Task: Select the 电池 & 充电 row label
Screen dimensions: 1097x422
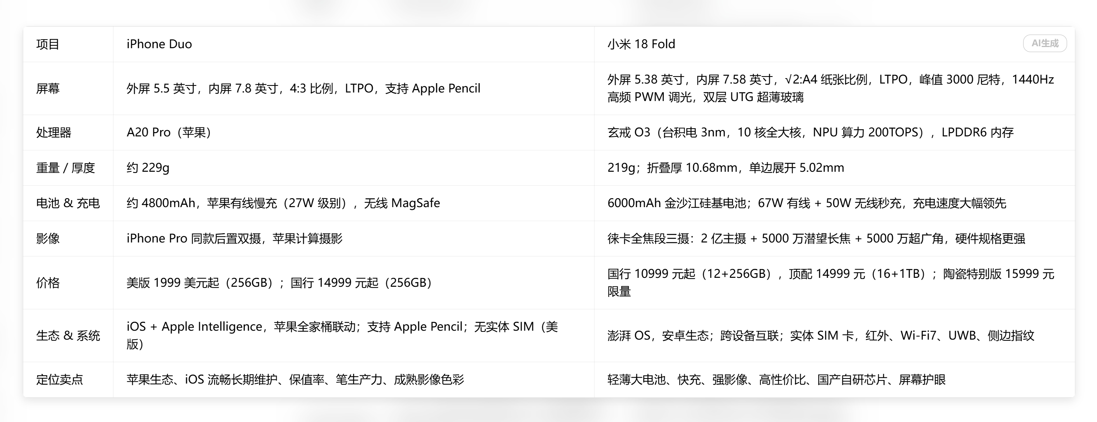Action: 68,203
